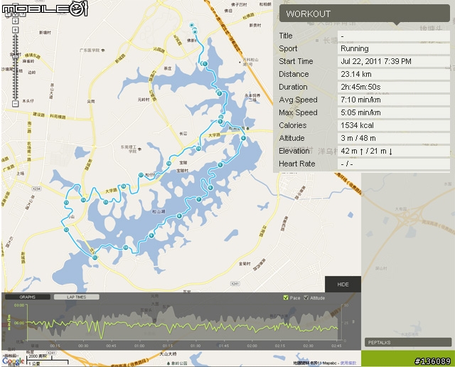Click the Heart Rate value field
The image size is (455, 367).
click(x=393, y=164)
